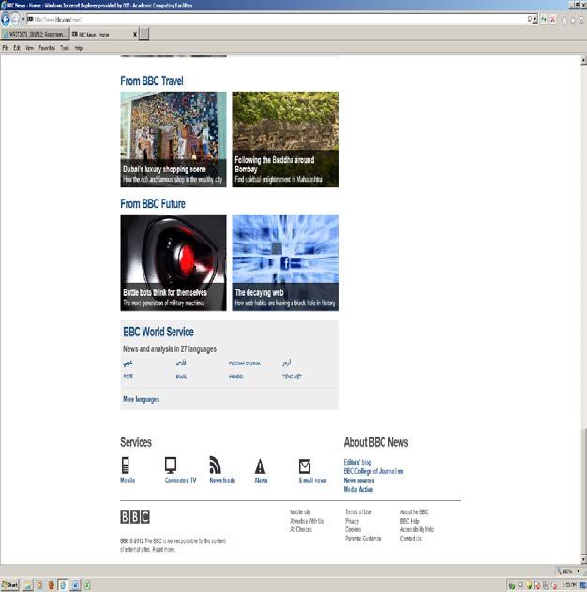This screenshot has width=587, height=592.
Task: Open the About the BBC footer link
Action: point(414,512)
